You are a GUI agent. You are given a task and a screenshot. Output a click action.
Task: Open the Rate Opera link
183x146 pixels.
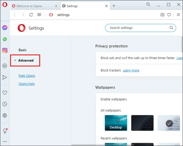point(27,76)
